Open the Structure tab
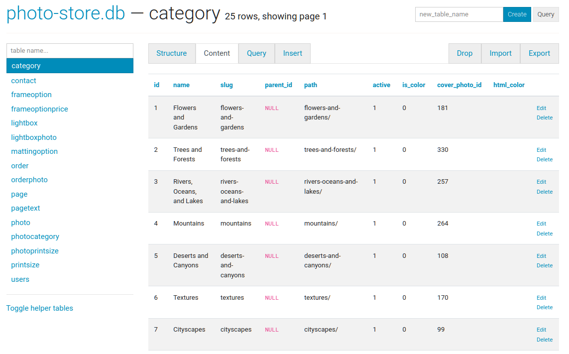The image size is (569, 354). (x=171, y=53)
